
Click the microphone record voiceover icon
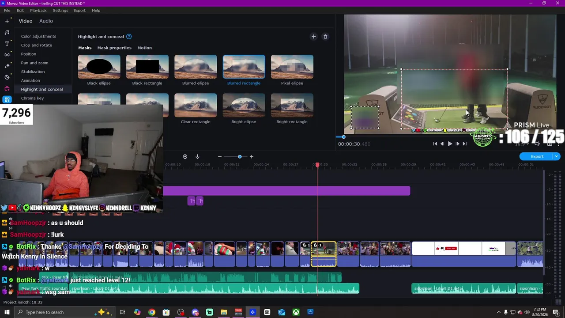197,157
